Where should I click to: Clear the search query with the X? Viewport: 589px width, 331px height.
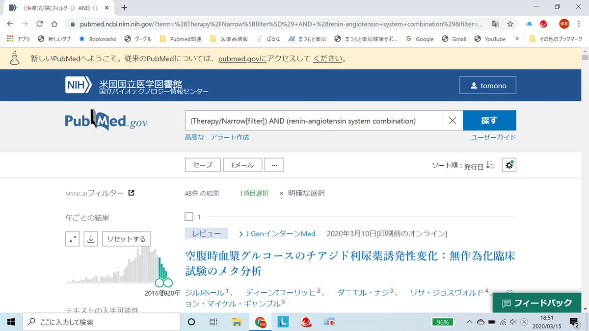453,121
